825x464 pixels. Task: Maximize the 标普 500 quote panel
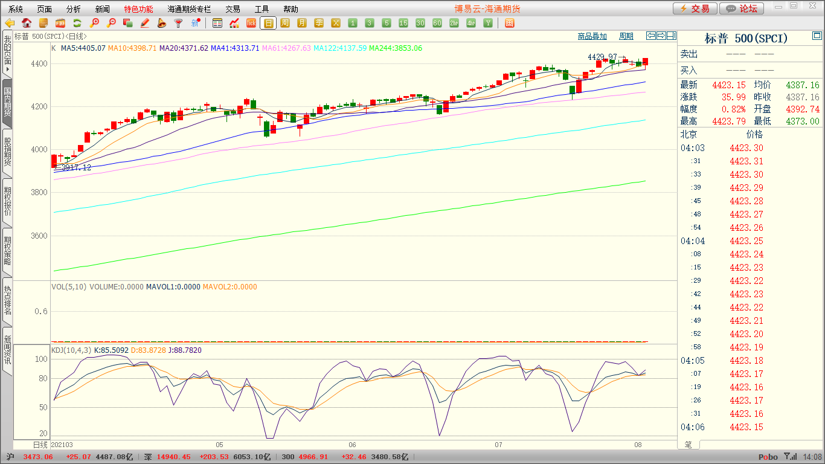(x=817, y=37)
